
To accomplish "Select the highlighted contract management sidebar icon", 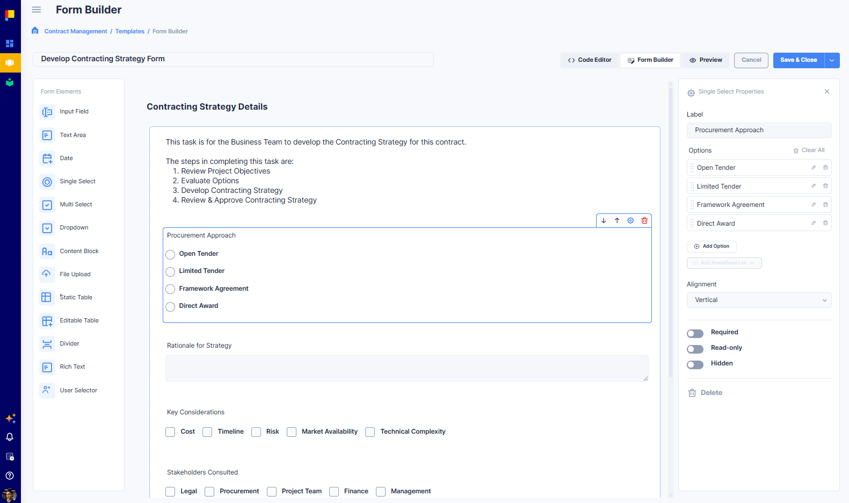I will click(x=10, y=63).
